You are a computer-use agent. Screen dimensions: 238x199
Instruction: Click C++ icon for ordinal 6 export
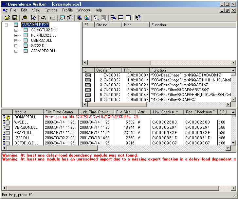[x=88, y=100]
